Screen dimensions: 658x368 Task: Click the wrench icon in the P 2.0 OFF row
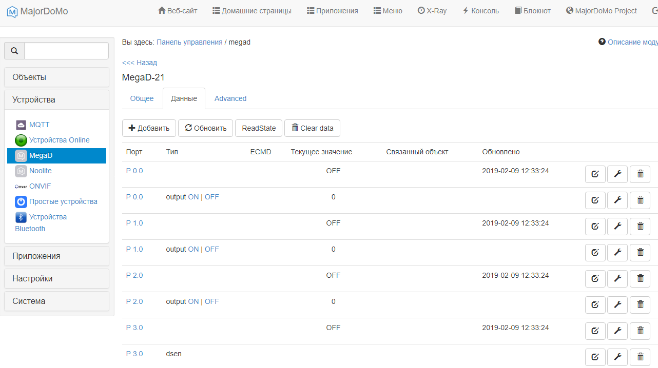[617, 278]
